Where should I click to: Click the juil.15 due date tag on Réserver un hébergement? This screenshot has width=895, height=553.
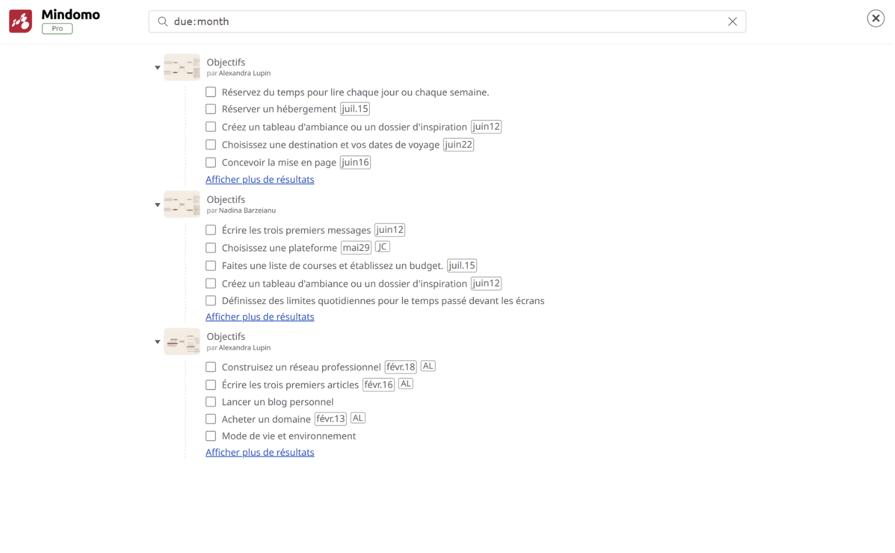(x=355, y=108)
